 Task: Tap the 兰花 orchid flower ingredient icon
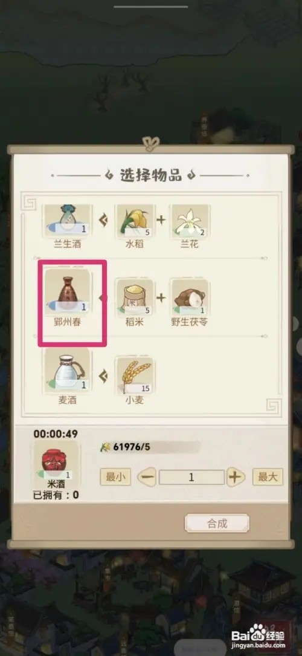[x=190, y=221]
